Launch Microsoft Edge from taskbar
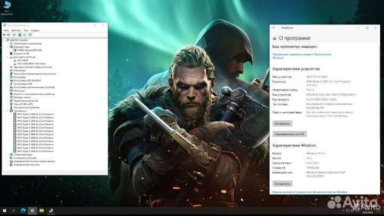 pyautogui.click(x=23, y=211)
